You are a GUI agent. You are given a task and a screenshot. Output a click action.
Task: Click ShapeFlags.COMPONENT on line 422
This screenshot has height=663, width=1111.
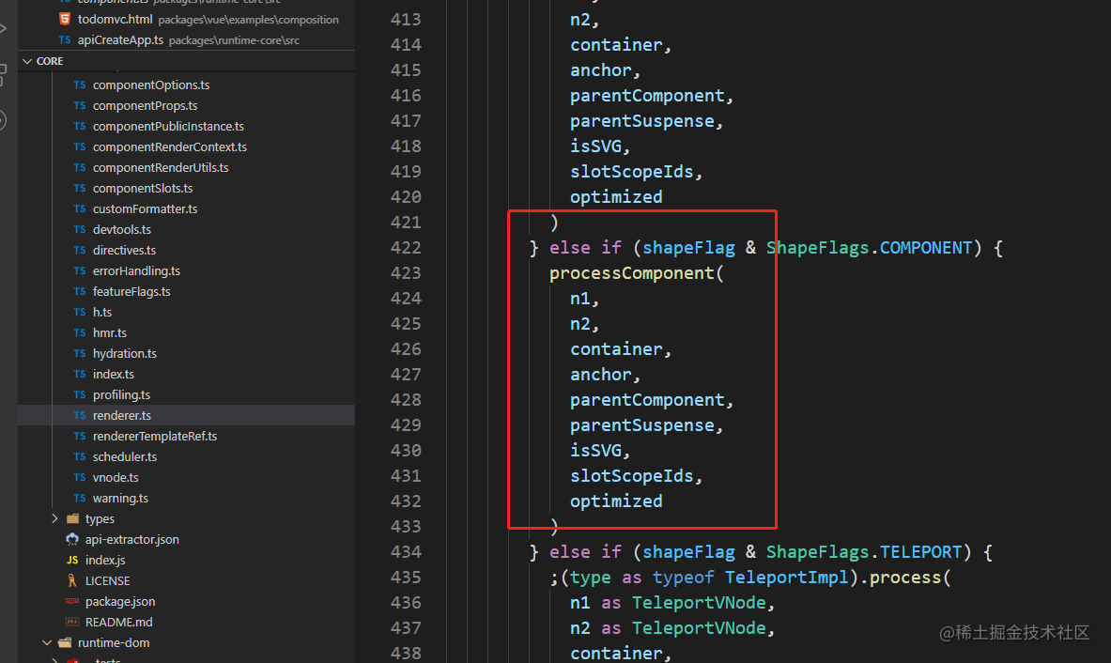pyautogui.click(x=869, y=248)
